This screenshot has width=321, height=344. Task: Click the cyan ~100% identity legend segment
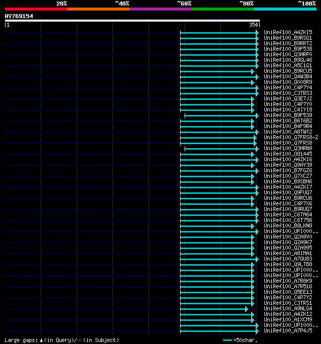click(285, 9)
